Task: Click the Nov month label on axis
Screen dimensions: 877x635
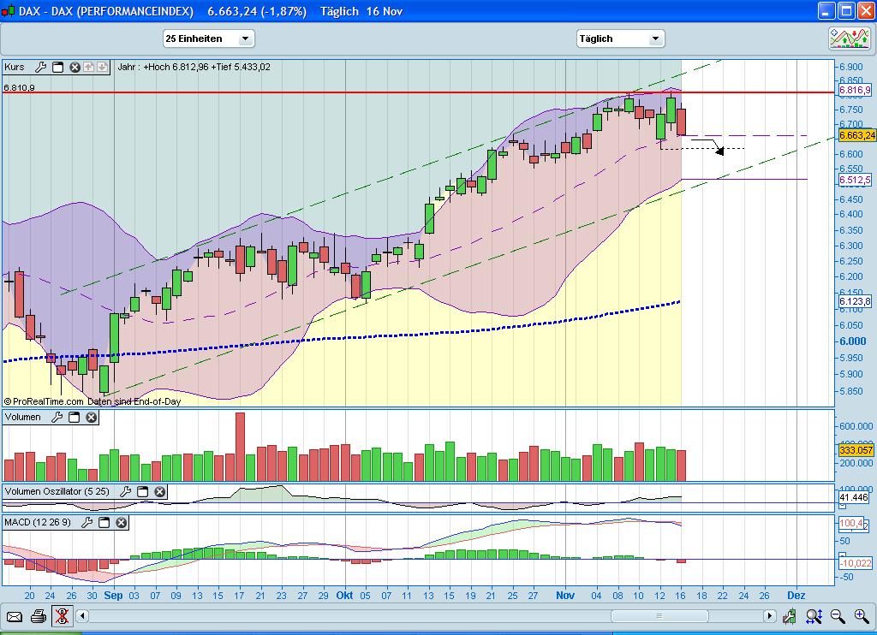Action: tap(565, 596)
